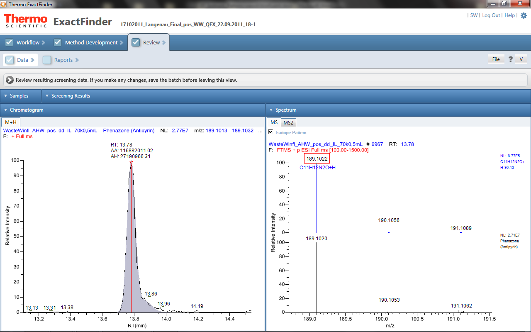Click the 13.13 retention time label
The image size is (531, 332).
pos(32,308)
